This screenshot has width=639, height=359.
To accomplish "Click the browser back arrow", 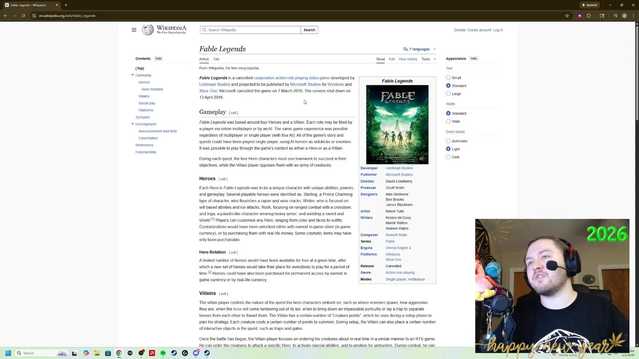I will (x=5, y=15).
